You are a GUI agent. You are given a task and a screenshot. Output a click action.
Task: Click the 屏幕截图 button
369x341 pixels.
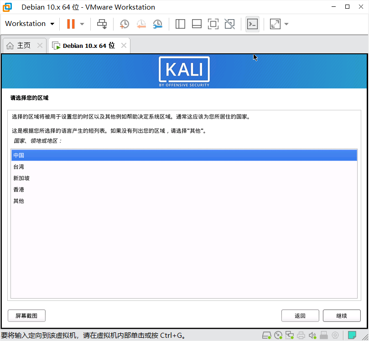click(x=26, y=315)
